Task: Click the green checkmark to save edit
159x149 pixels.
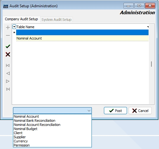Action: [8, 46]
